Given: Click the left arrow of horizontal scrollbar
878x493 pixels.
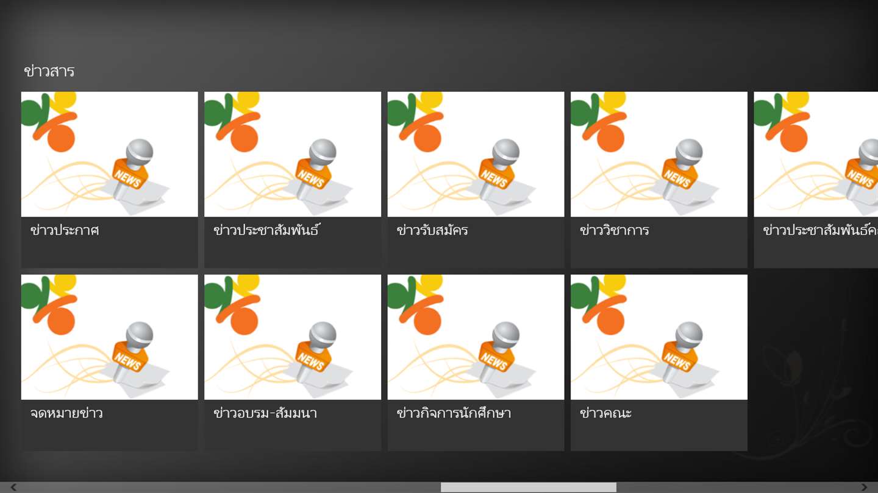Looking at the screenshot, I should (x=13, y=488).
